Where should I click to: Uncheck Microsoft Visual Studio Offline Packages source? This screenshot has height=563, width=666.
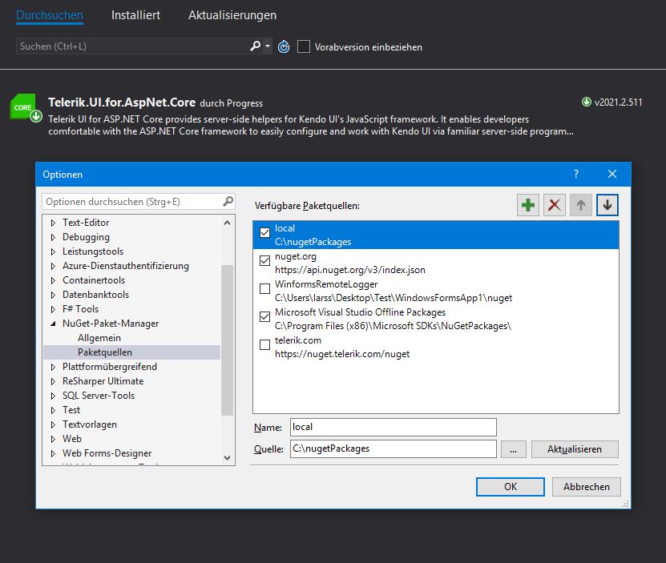click(x=264, y=317)
